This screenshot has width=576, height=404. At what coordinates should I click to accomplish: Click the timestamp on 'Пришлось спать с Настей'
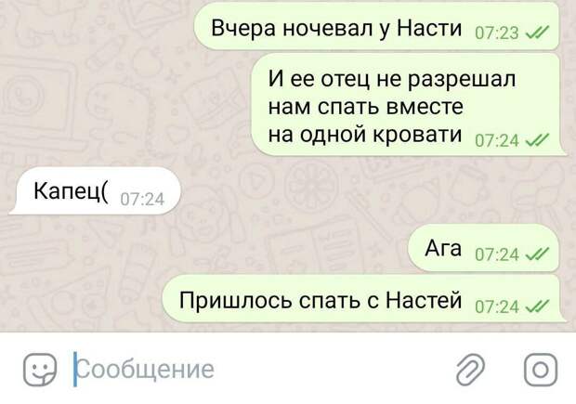[x=497, y=306]
